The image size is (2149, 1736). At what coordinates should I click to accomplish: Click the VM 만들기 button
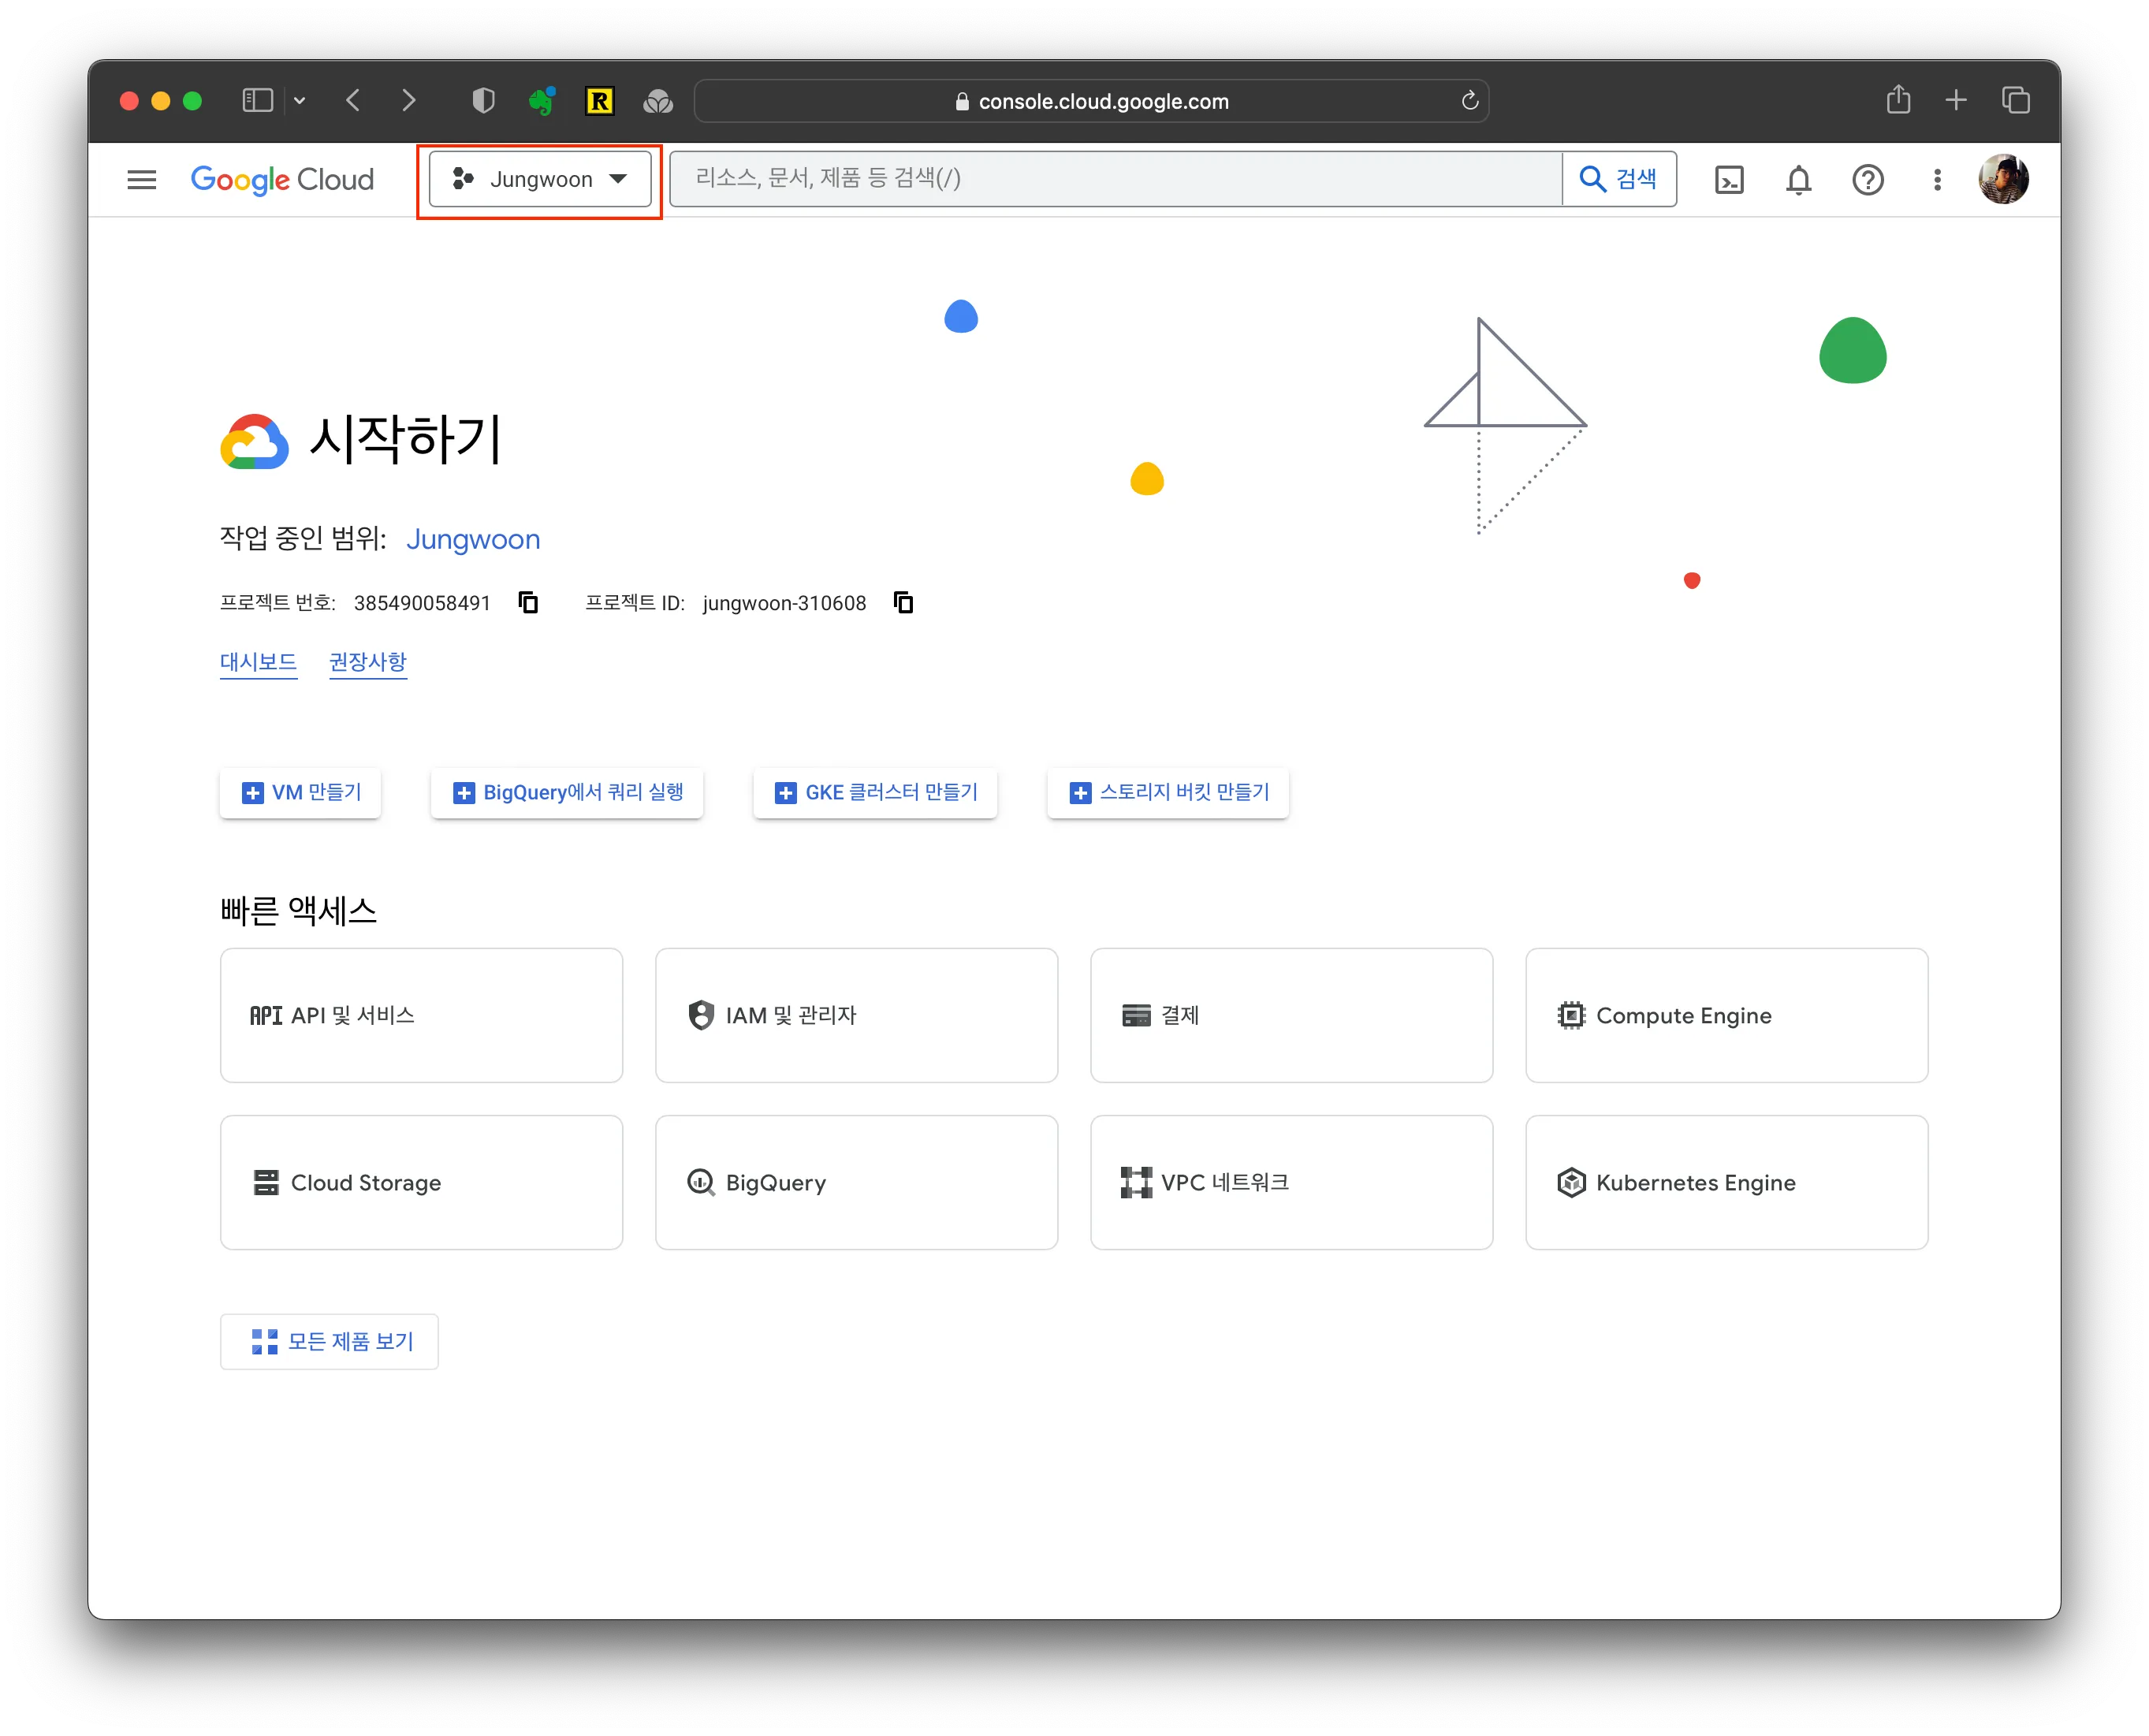click(x=301, y=793)
